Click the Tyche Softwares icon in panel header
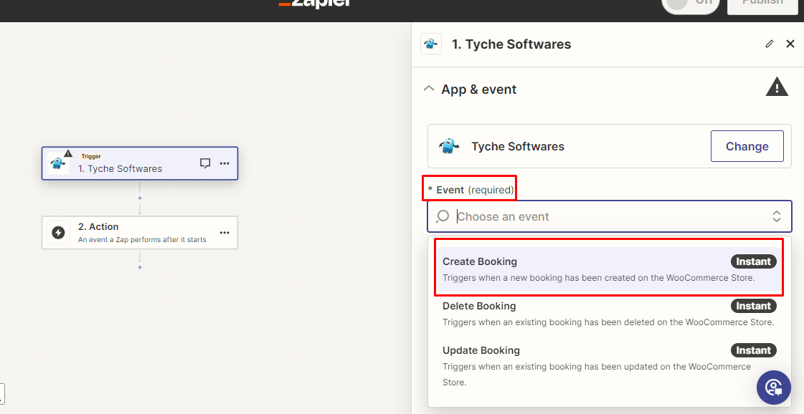804x414 pixels. [x=431, y=44]
